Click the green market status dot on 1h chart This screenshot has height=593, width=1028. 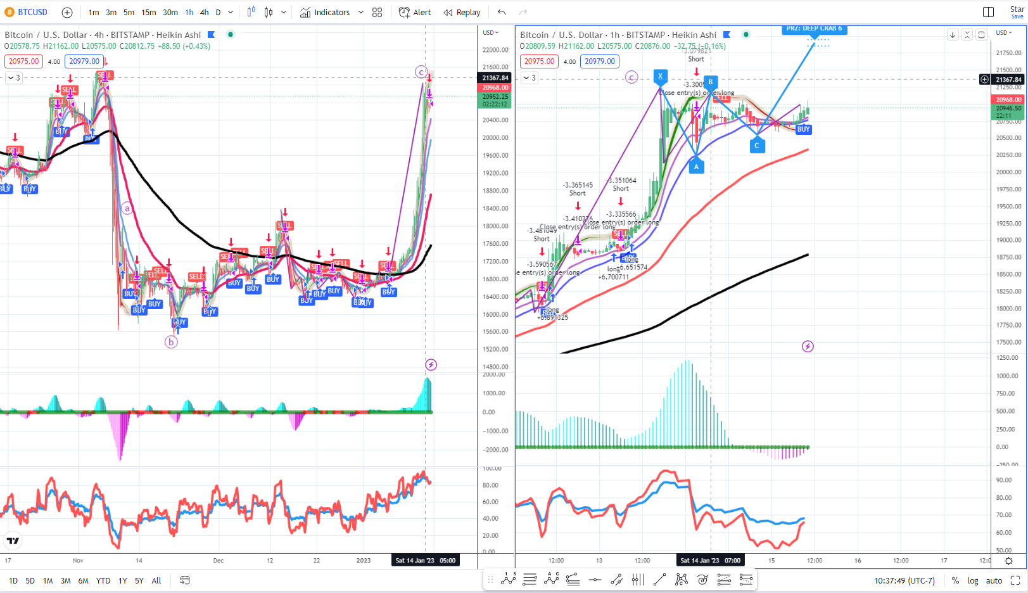(x=746, y=34)
